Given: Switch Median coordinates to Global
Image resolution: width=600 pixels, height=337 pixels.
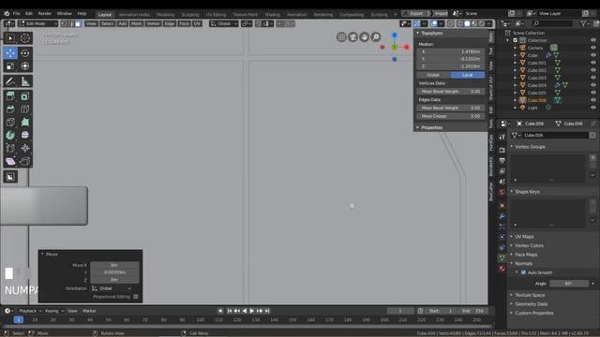Looking at the screenshot, I should coord(433,75).
